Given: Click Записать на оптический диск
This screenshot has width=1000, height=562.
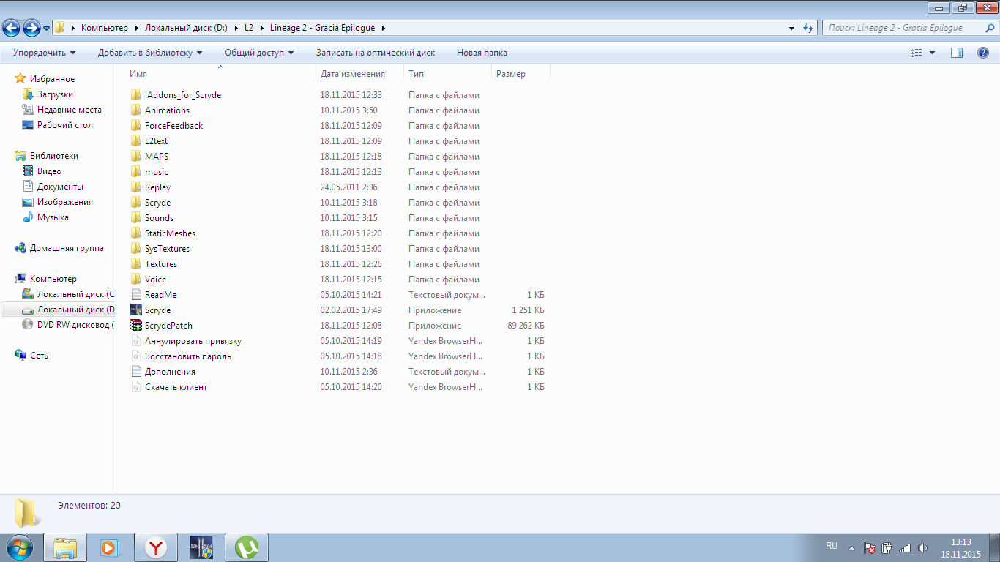Looking at the screenshot, I should pos(375,53).
